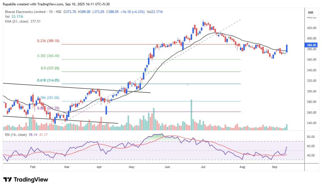
Task: Open the INR currency selector
Action: [x=310, y=13]
